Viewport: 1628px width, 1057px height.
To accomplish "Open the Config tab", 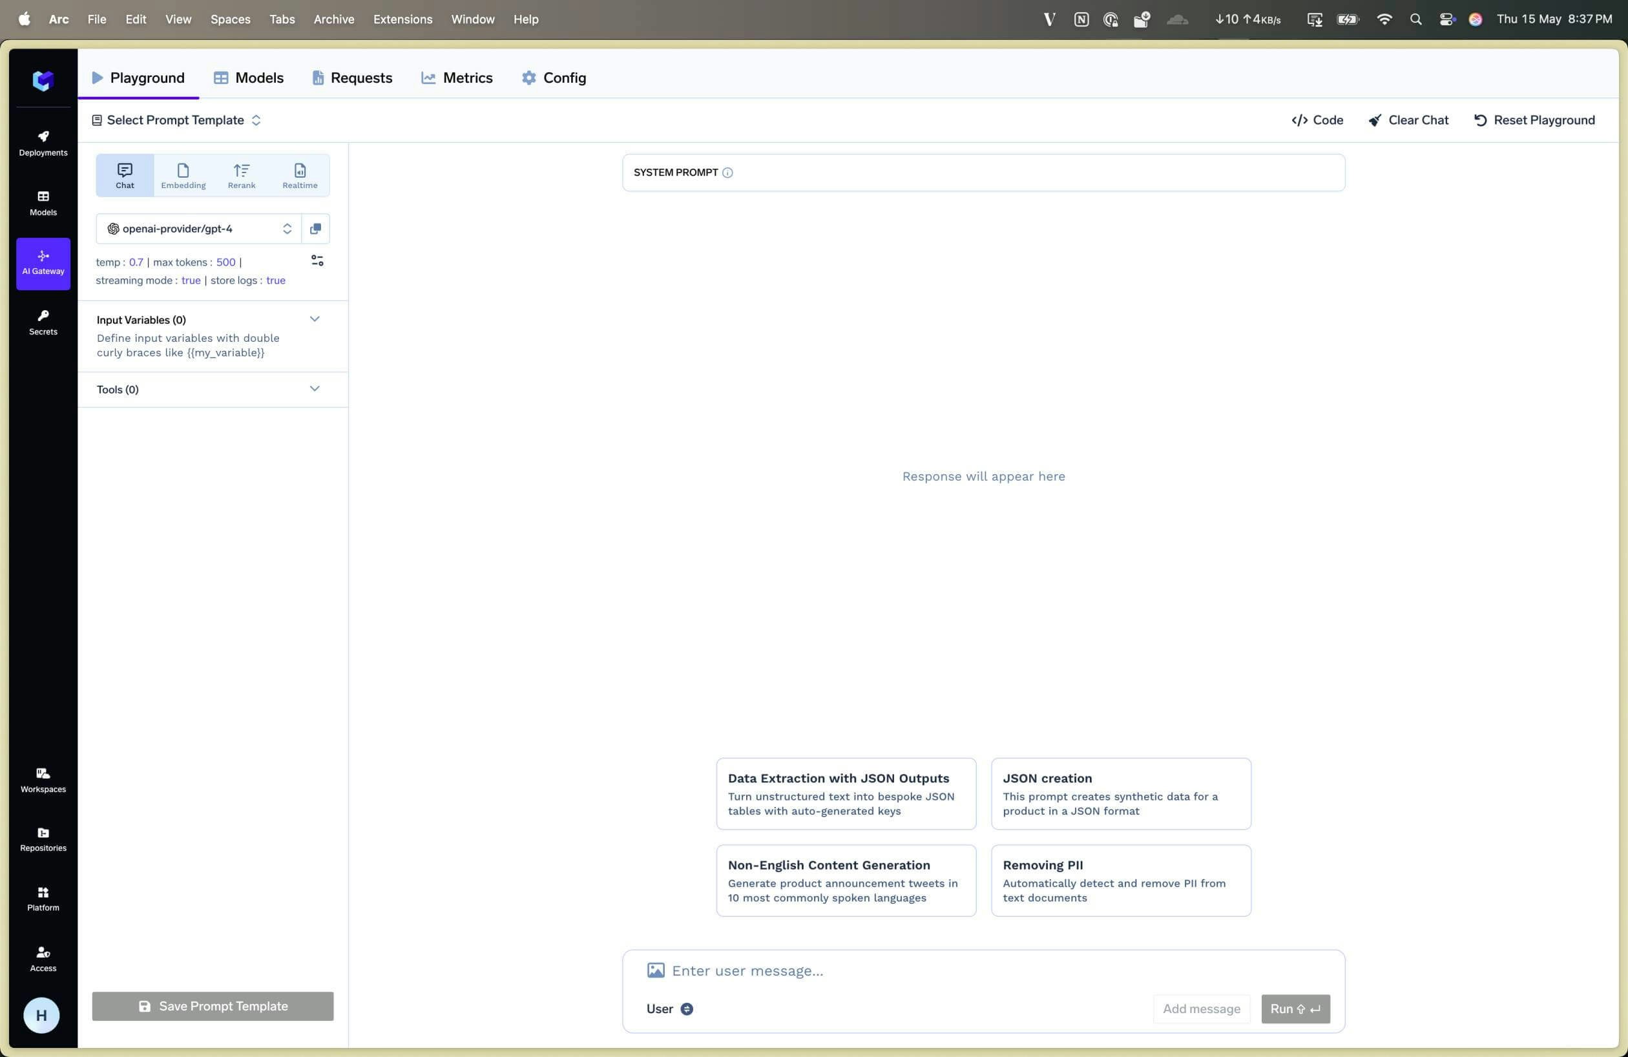I will tap(554, 78).
